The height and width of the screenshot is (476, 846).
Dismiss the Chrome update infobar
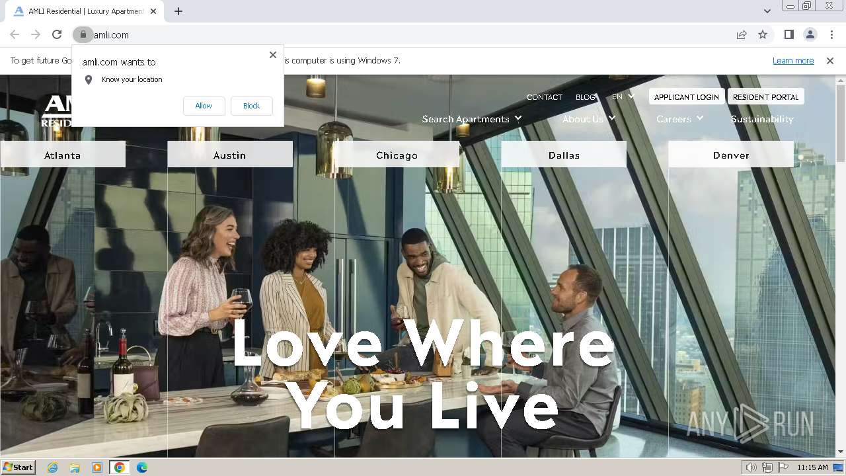coord(830,60)
